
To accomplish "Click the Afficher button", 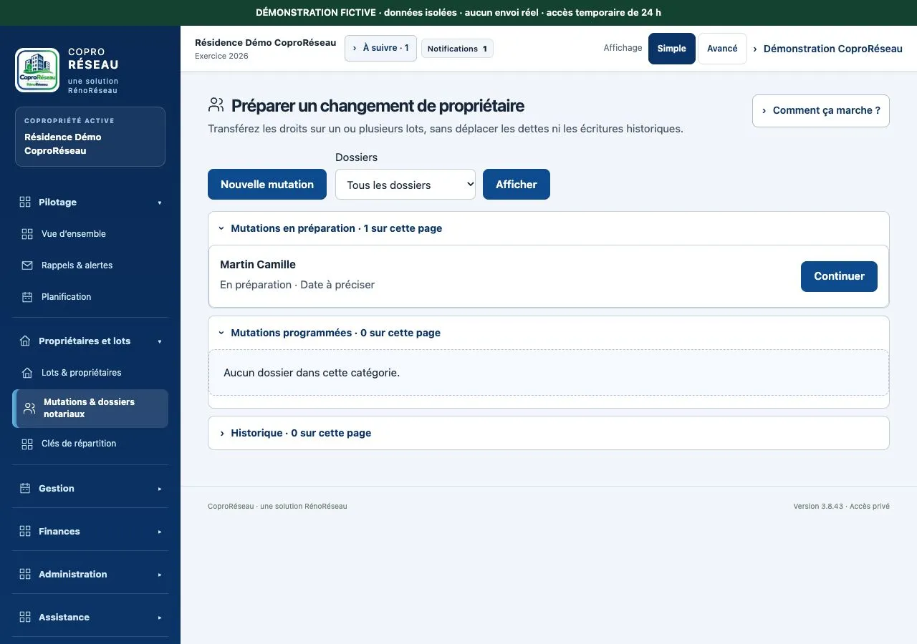I will pos(517,185).
